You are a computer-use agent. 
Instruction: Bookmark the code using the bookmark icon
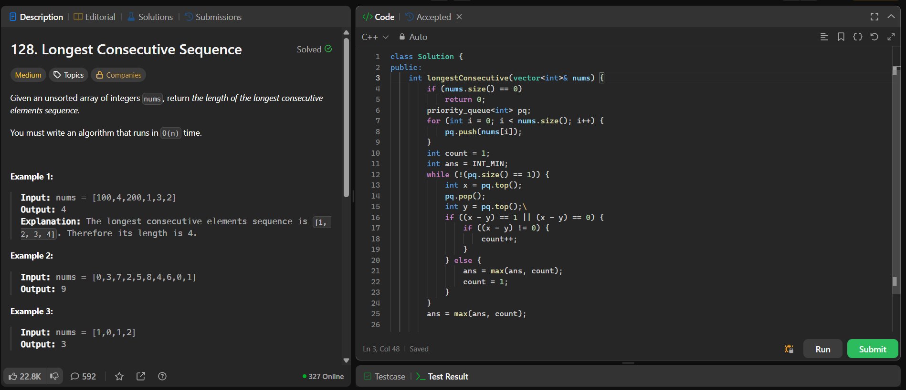tap(841, 37)
